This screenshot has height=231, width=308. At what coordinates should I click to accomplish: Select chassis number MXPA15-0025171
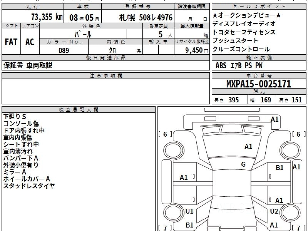click(259, 84)
